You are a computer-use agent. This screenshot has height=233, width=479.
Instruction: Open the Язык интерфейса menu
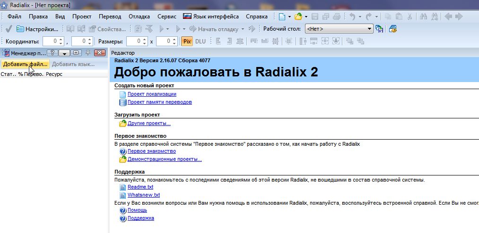[x=212, y=17]
